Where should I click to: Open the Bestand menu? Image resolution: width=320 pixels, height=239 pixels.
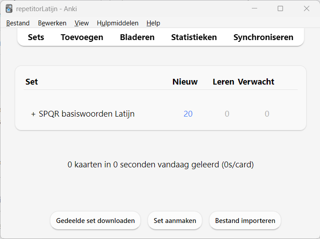tap(18, 23)
